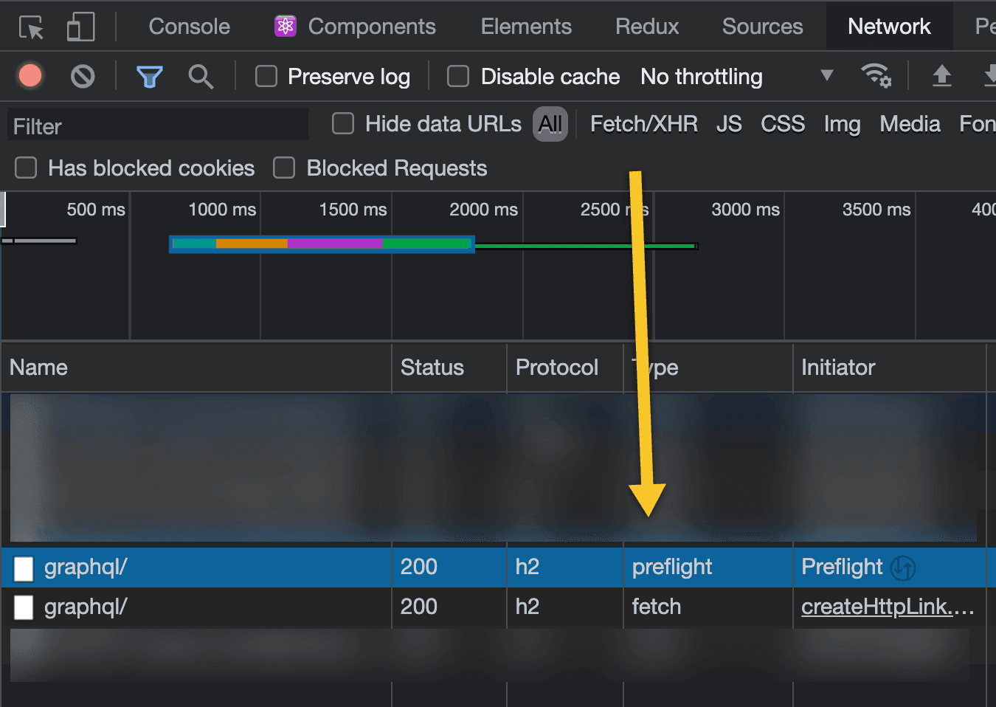Click the multicolored request bar in timeline overview
Viewport: 996px width, 707px height.
pos(322,244)
